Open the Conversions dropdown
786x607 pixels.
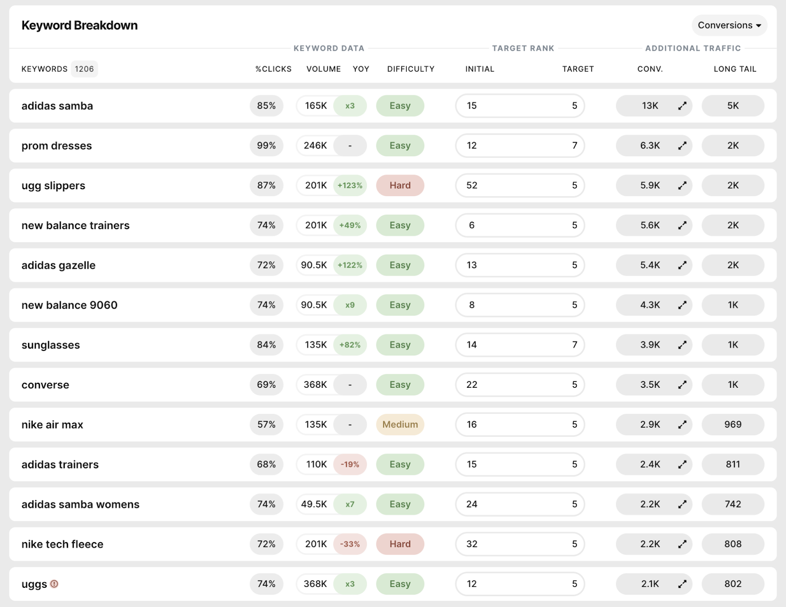point(729,26)
